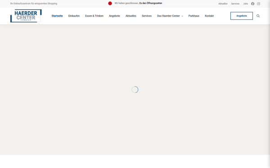Open the Jobs link in top bar

click(x=245, y=4)
